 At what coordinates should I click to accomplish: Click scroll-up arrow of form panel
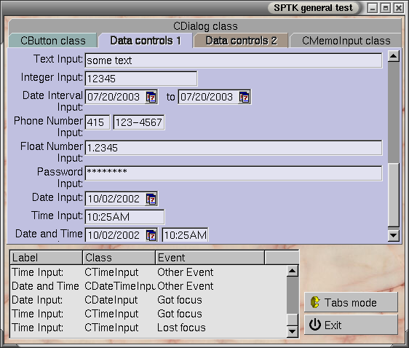point(393,56)
